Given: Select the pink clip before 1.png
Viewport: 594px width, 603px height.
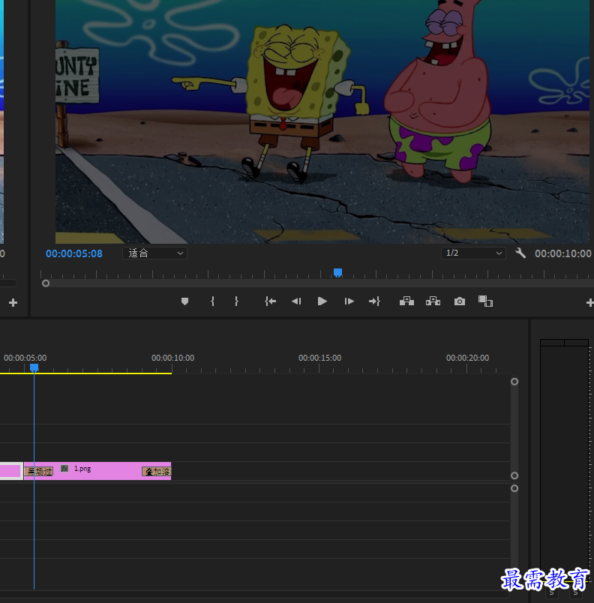Looking at the screenshot, I should pos(11,471).
